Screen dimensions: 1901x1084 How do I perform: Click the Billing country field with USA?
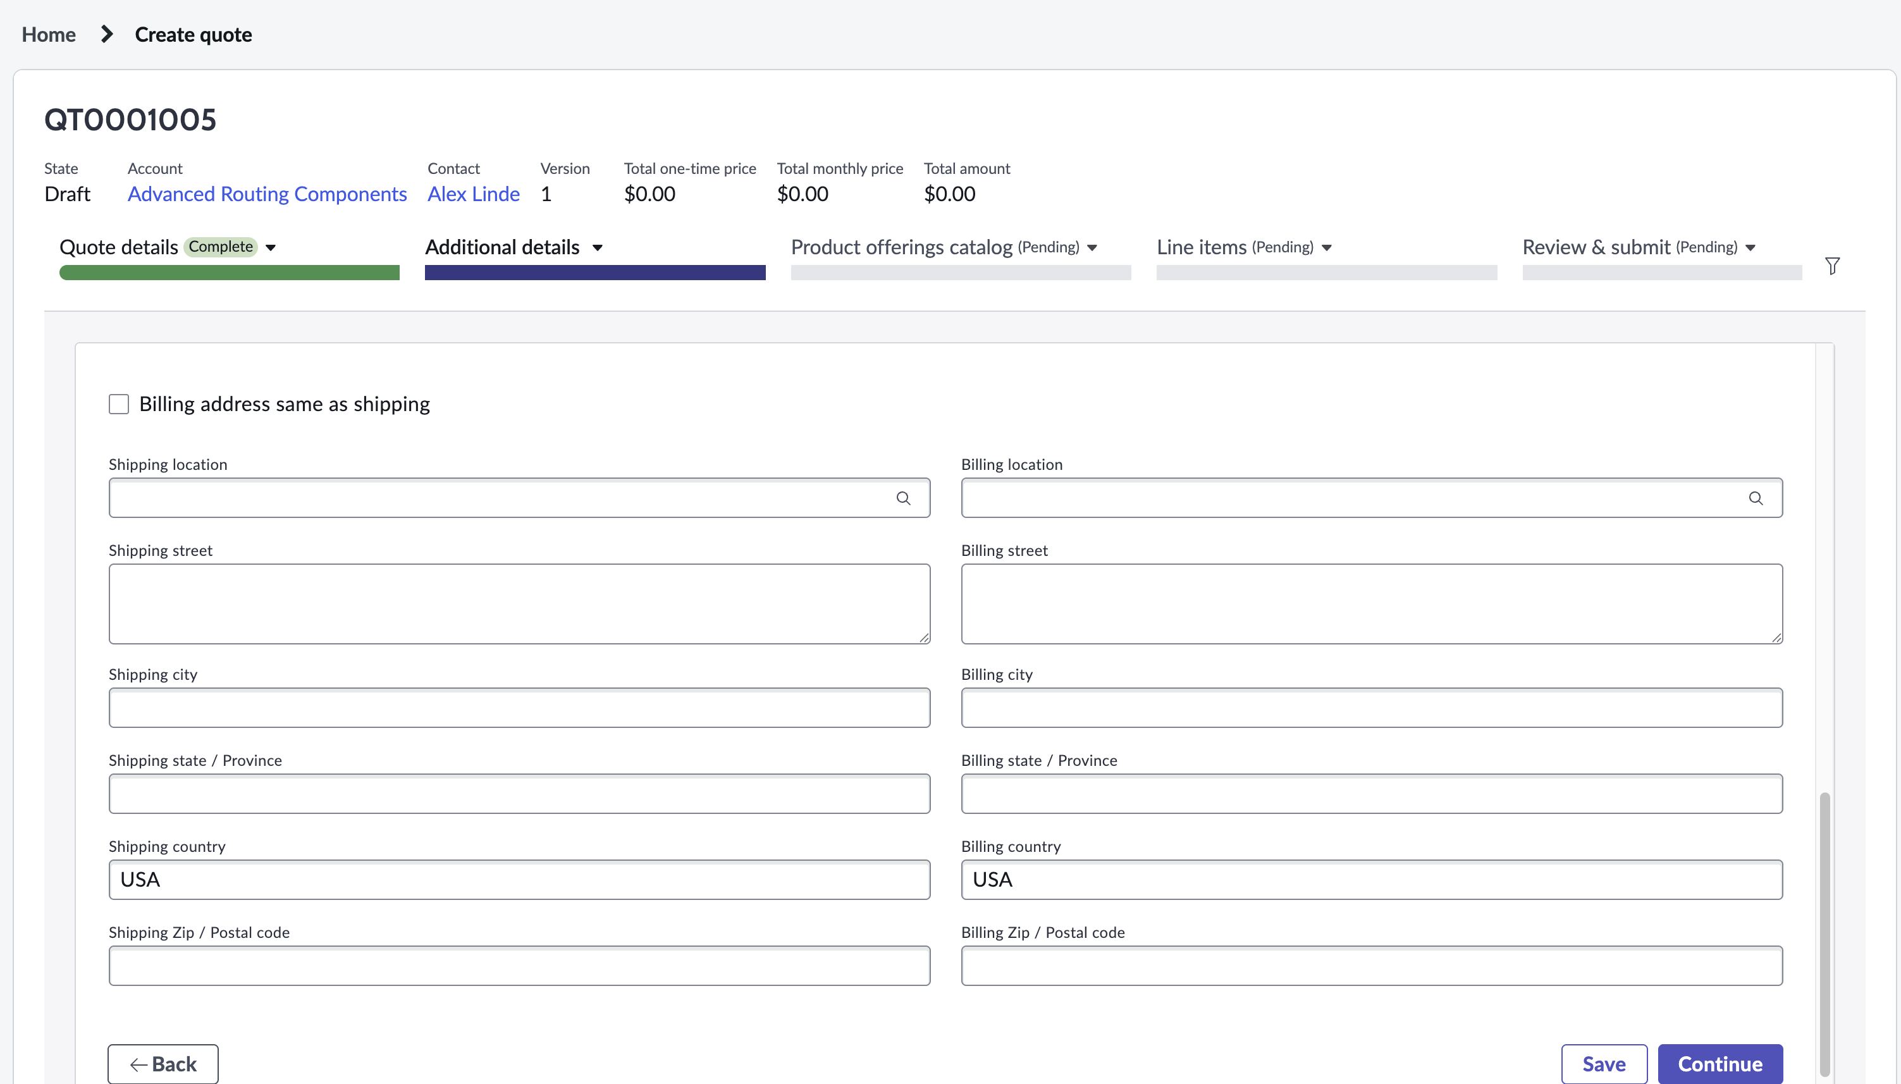tap(1371, 880)
